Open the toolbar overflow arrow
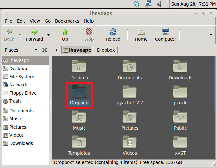This screenshot has width=217, height=168. (x=211, y=35)
